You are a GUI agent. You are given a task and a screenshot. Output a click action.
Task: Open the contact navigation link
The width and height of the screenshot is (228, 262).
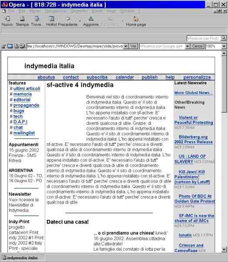point(71,77)
